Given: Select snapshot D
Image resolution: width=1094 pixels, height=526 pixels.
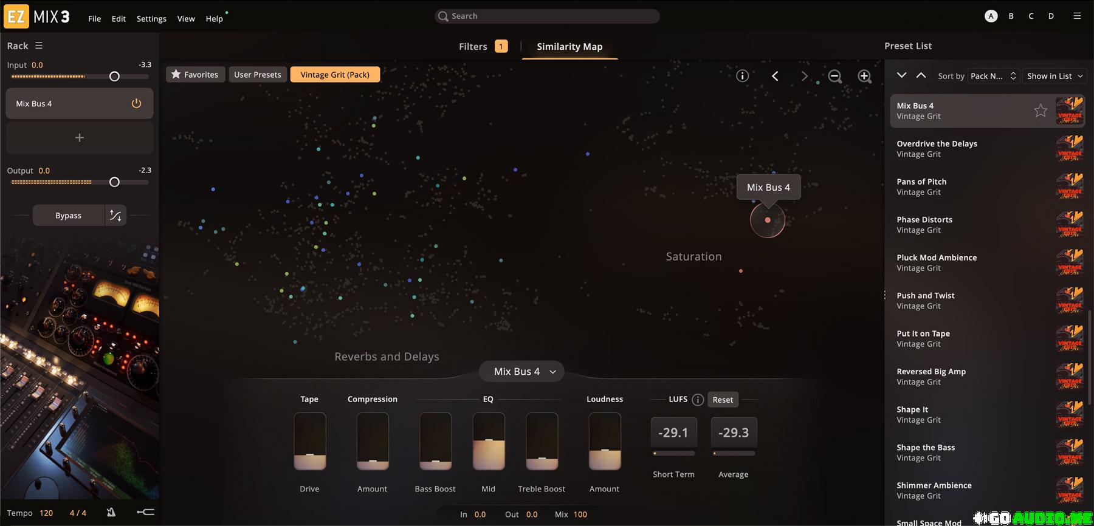Looking at the screenshot, I should [x=1051, y=16].
